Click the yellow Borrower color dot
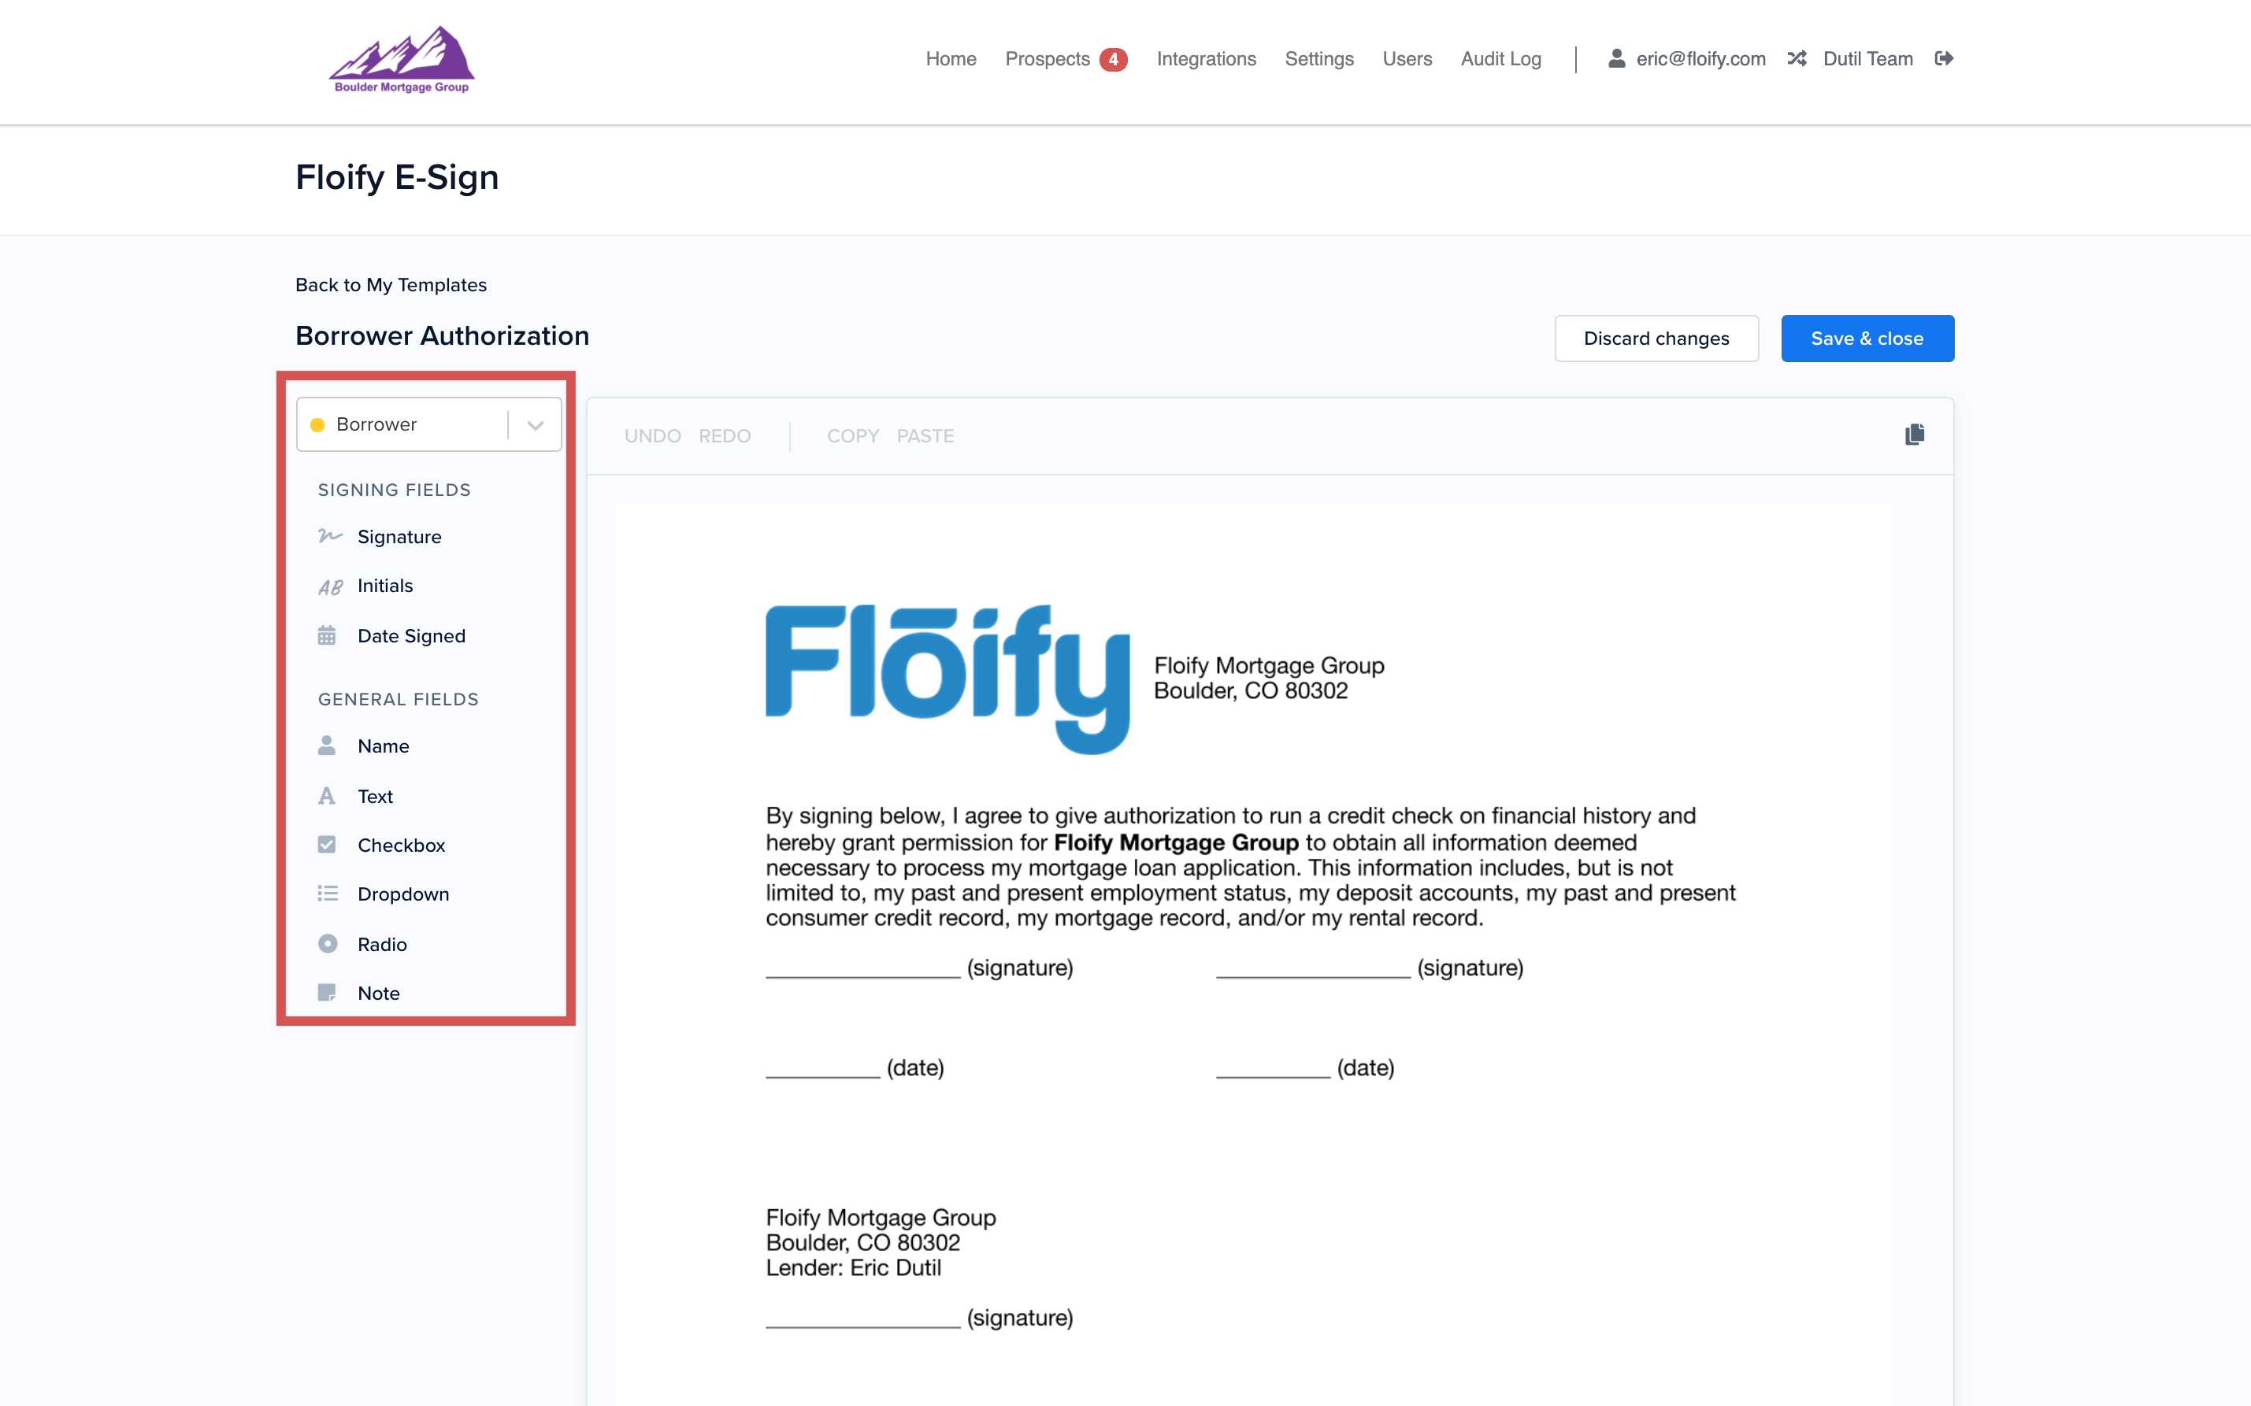The height and width of the screenshot is (1406, 2251). click(317, 425)
